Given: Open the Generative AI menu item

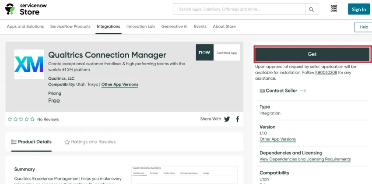Looking at the screenshot, I should [174, 26].
